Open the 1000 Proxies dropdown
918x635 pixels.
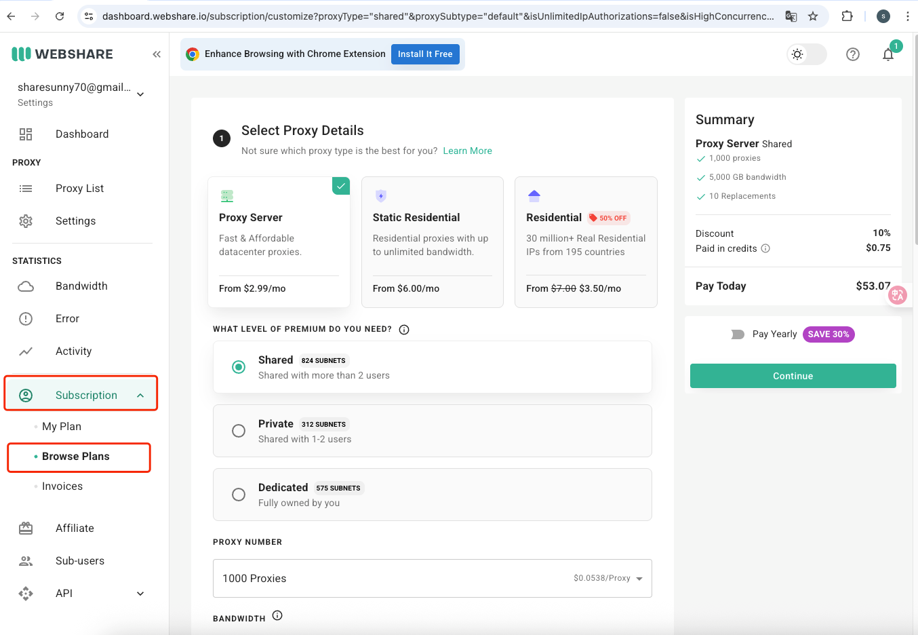(x=433, y=578)
